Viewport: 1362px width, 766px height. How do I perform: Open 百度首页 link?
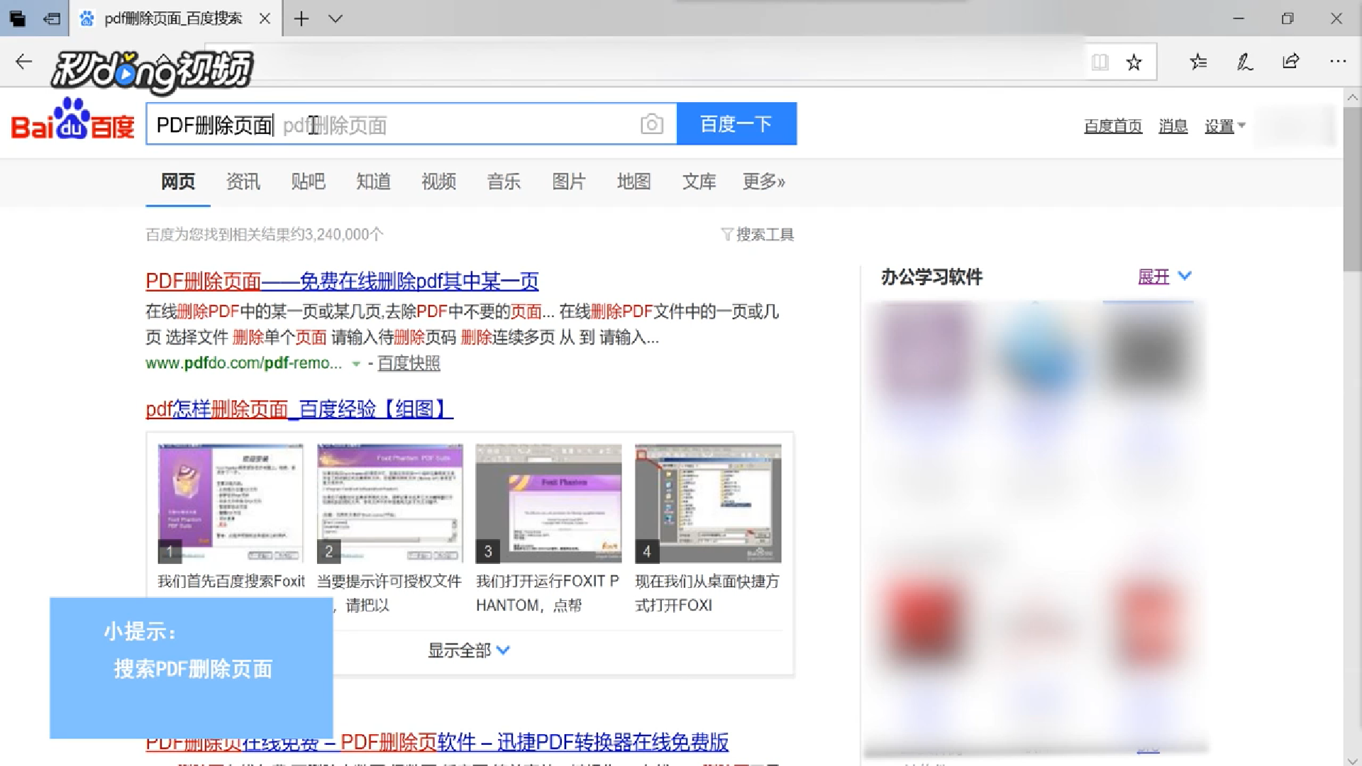pyautogui.click(x=1113, y=126)
